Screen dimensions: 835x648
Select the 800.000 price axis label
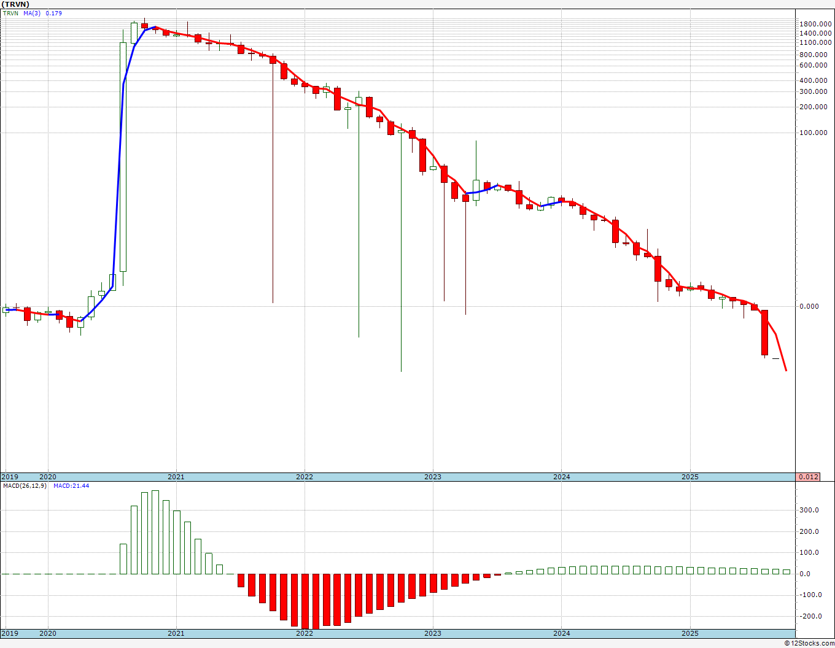(x=812, y=55)
